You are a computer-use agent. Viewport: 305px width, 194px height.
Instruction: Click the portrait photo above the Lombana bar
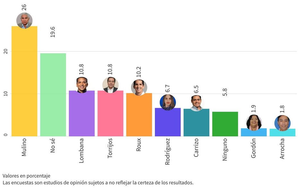[x=82, y=85]
